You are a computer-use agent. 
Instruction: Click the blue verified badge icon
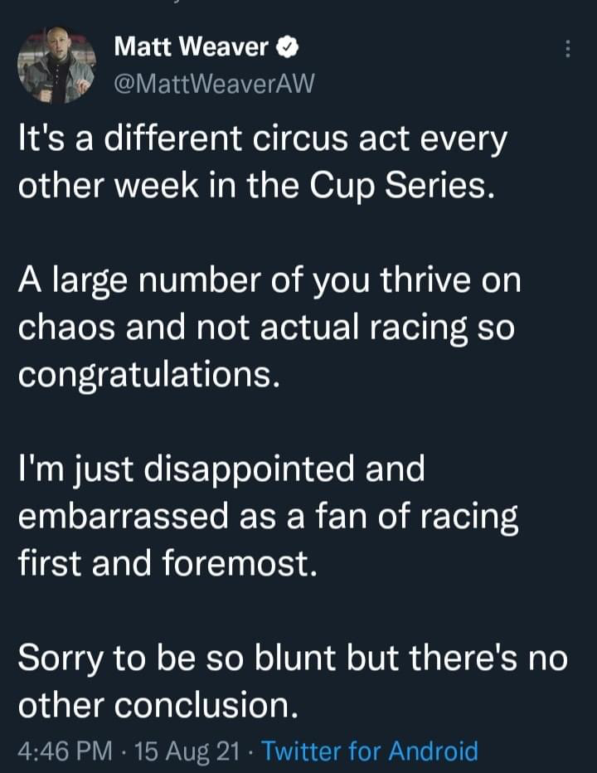288,48
